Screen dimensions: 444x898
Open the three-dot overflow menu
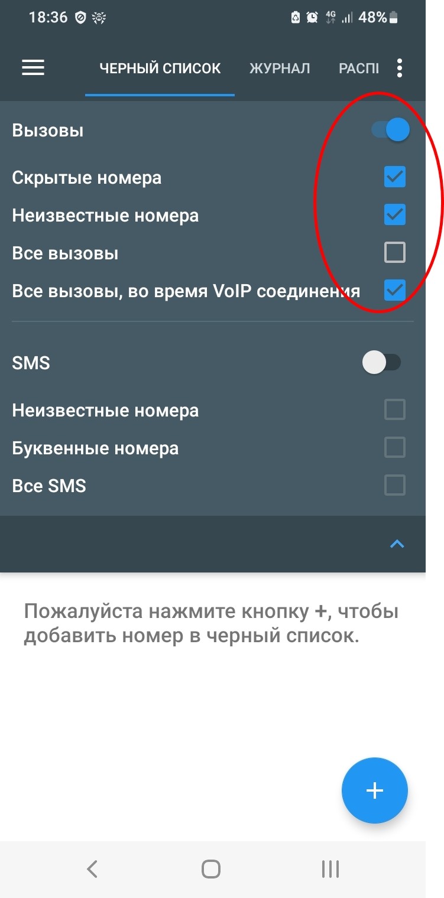click(400, 68)
